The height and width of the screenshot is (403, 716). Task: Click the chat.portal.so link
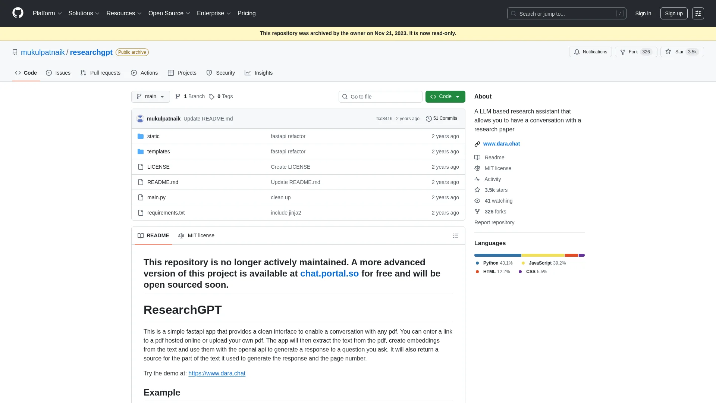[329, 274]
